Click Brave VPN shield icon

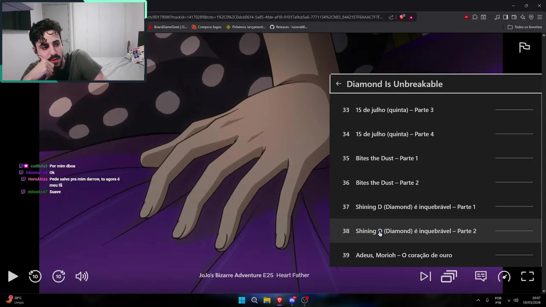pyautogui.click(x=531, y=17)
